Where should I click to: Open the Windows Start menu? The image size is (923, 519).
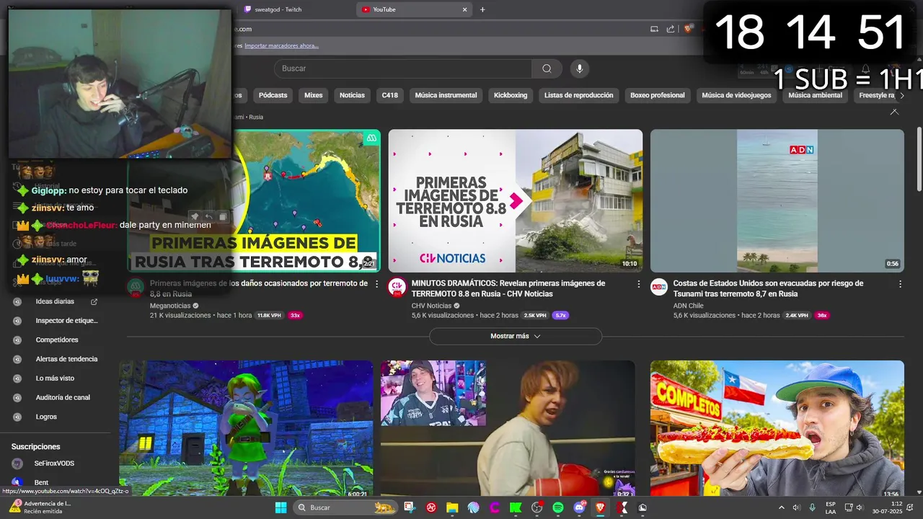(x=281, y=507)
